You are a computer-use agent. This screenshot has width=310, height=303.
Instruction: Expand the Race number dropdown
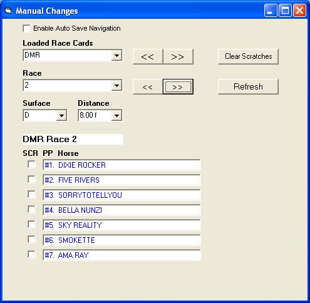(x=116, y=86)
